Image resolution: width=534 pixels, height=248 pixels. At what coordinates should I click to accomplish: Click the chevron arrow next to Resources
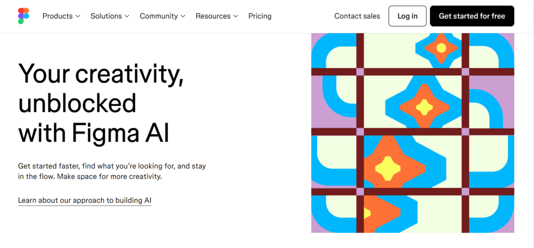236,16
